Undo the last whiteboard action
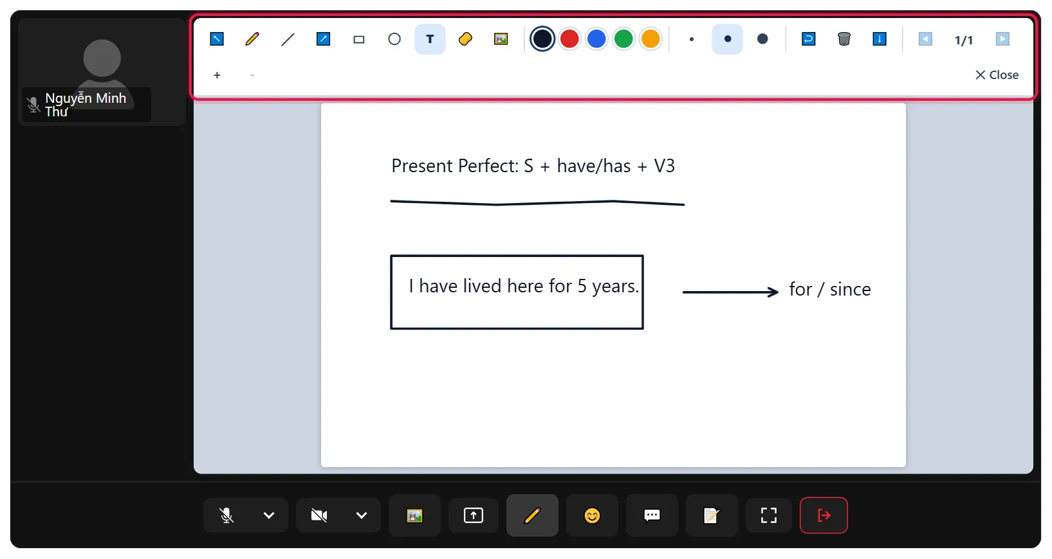Image resolution: width=1052 pixels, height=559 pixels. [x=809, y=39]
